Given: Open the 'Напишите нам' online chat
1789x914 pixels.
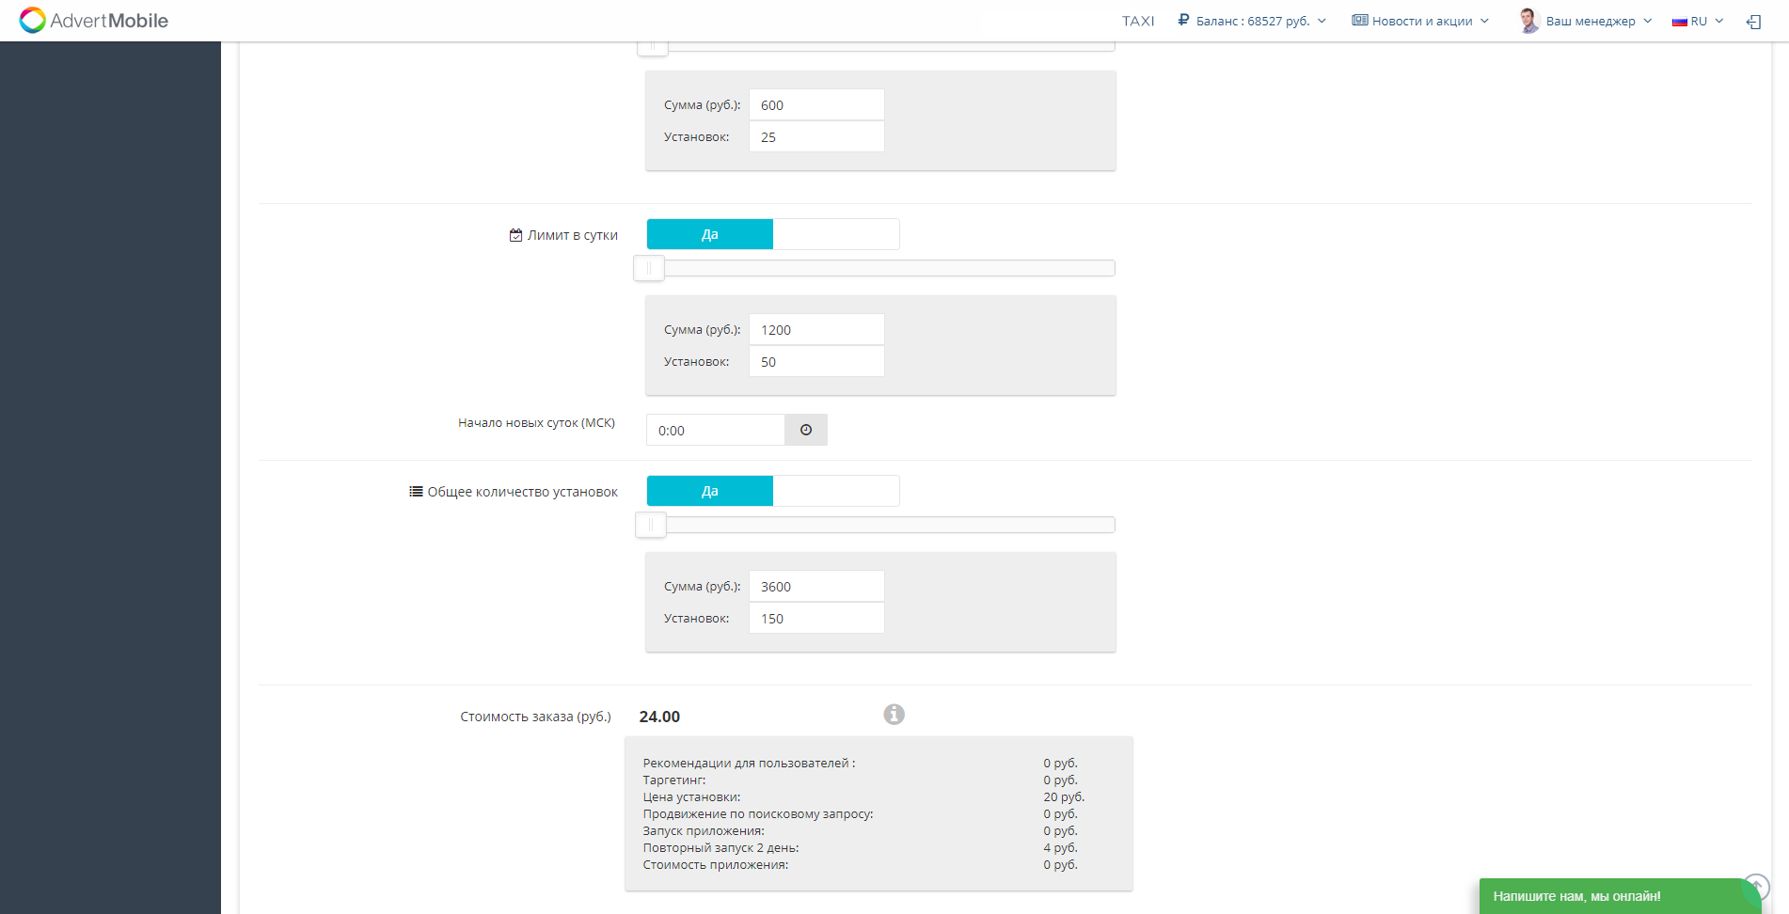Looking at the screenshot, I should click(1576, 896).
